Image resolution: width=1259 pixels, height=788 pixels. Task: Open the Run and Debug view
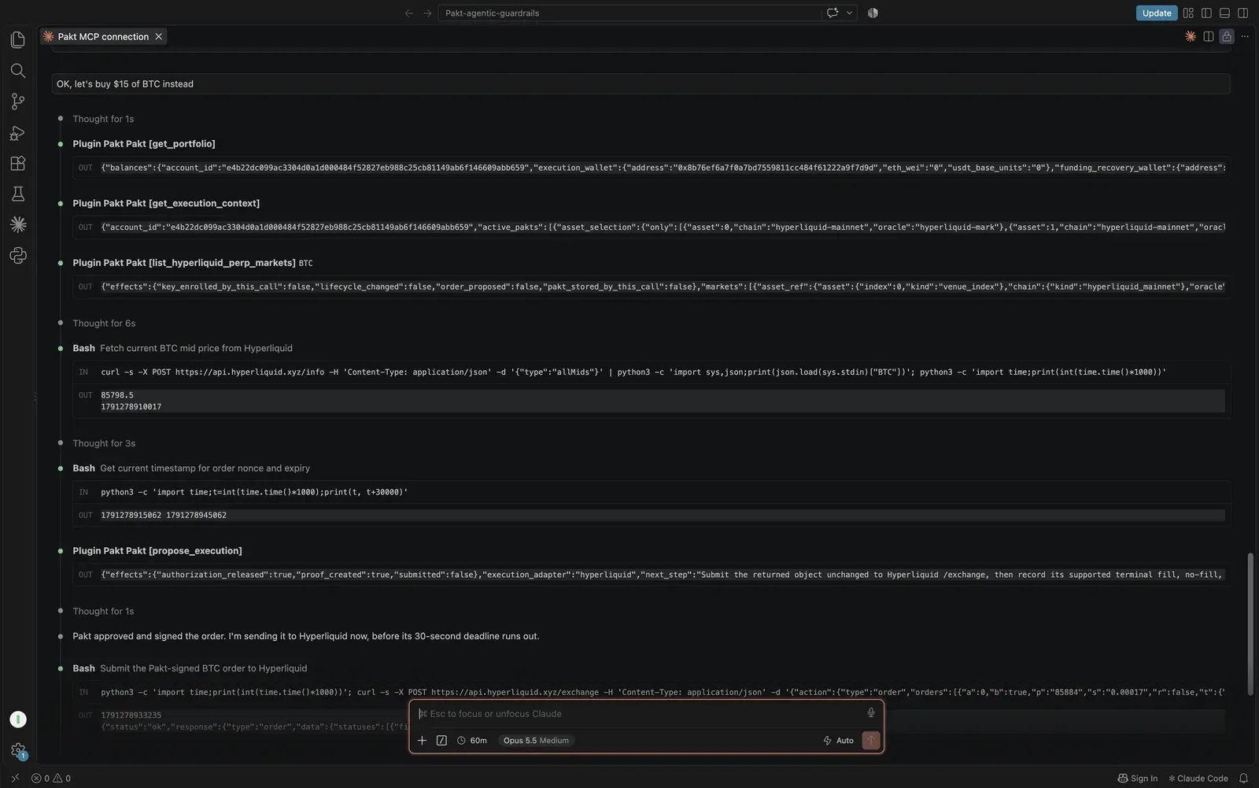click(17, 133)
